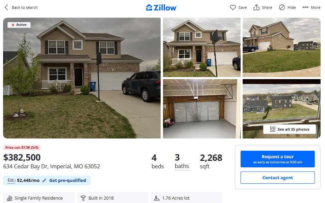
Task: Click Back to search link
Action: pos(25,7)
